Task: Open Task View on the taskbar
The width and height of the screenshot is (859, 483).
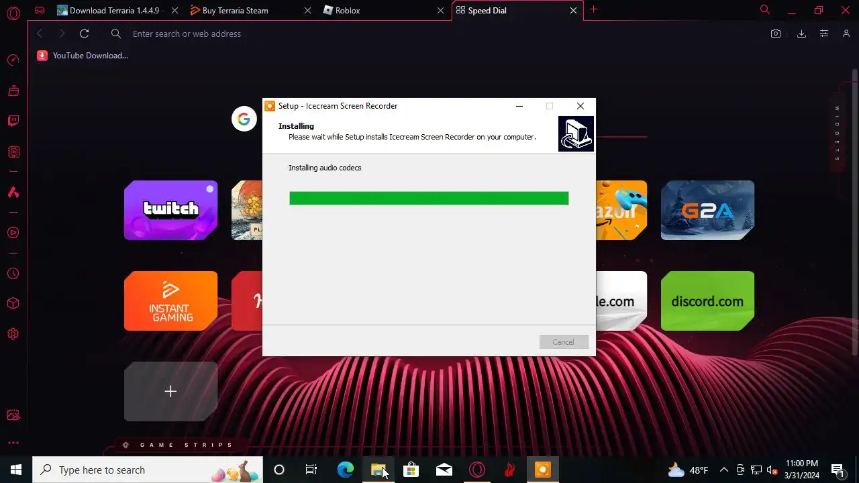Action: [311, 470]
